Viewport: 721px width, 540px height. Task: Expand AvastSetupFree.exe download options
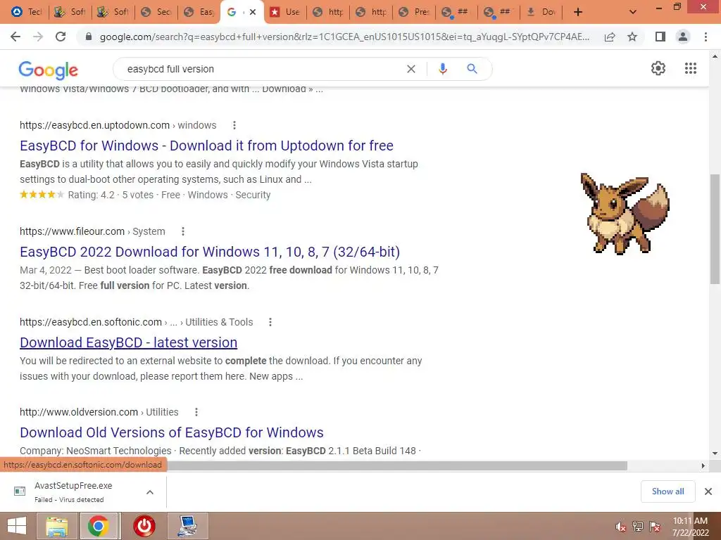pyautogui.click(x=150, y=491)
